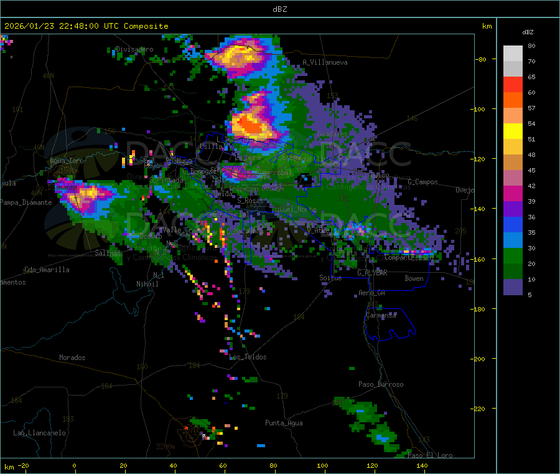Click the 'G_ALVEAR' map label
This screenshot has width=560, height=474.
coord(372,273)
